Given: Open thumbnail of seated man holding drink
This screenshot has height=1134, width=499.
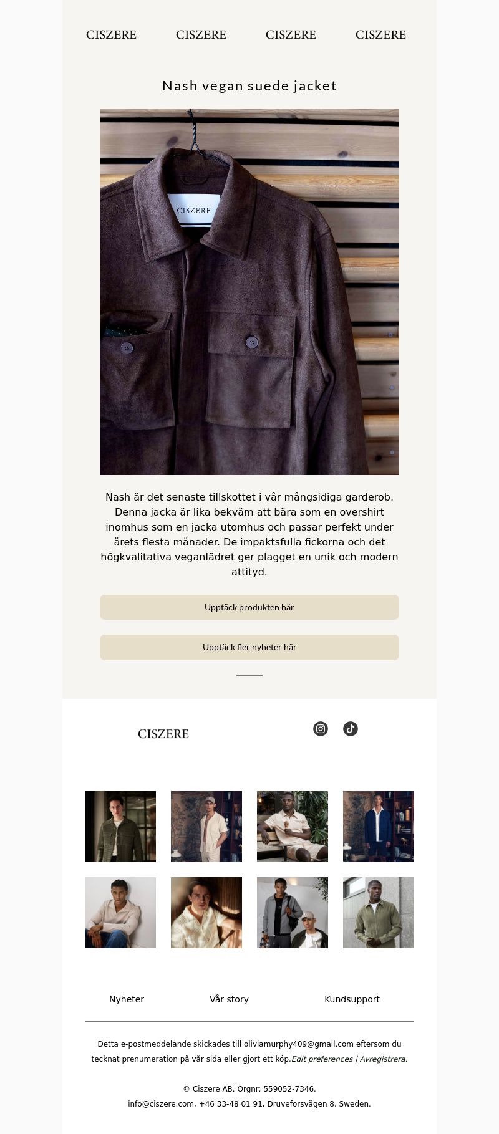Looking at the screenshot, I should pos(293,827).
